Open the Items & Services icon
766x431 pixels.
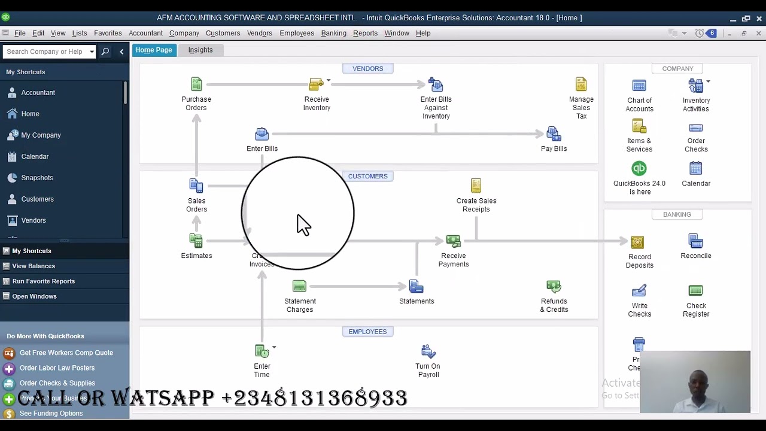point(639,126)
